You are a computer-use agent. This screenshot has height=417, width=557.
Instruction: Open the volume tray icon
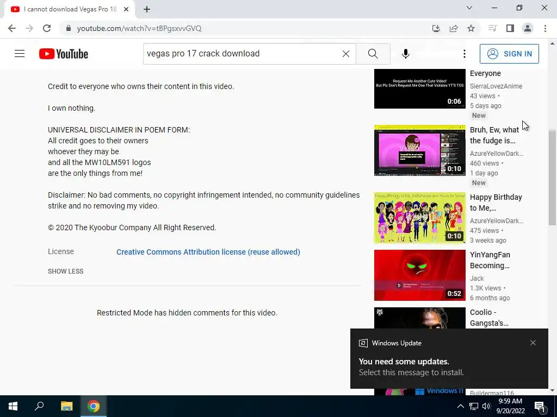pyautogui.click(x=486, y=406)
